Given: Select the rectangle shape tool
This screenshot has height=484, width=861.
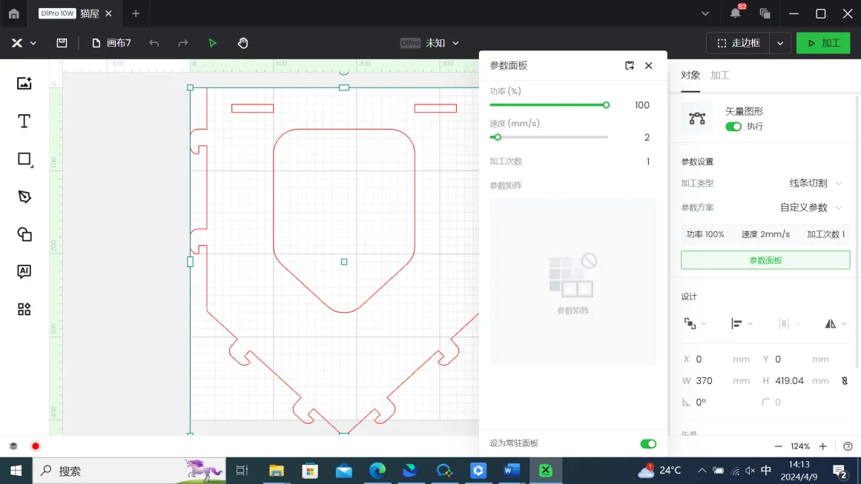Looking at the screenshot, I should 24,159.
